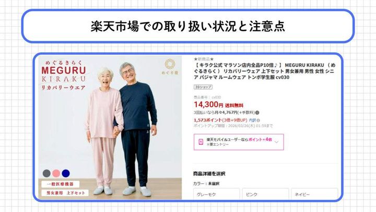376x212 pixels.
Task: Select the navy blue color swatch circle
Action: tap(66, 173)
